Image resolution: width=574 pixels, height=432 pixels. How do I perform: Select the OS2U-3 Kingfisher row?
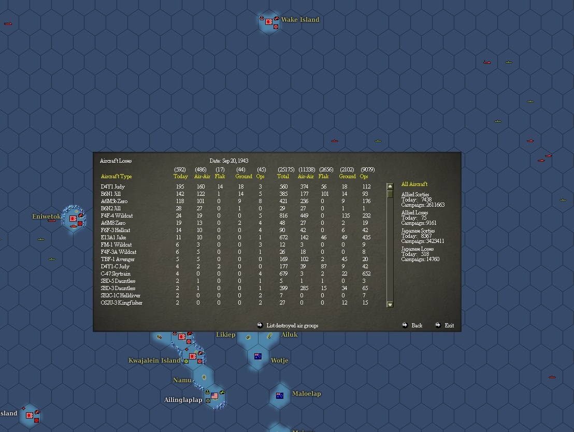pos(236,303)
